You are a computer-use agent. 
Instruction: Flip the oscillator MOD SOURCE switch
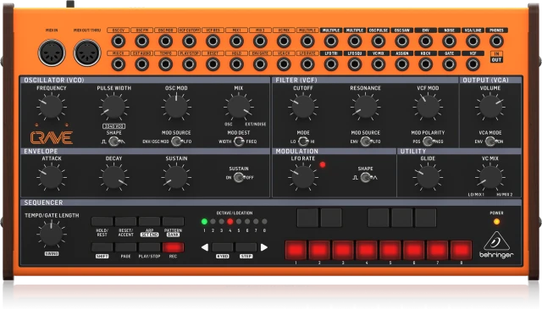tap(177, 141)
